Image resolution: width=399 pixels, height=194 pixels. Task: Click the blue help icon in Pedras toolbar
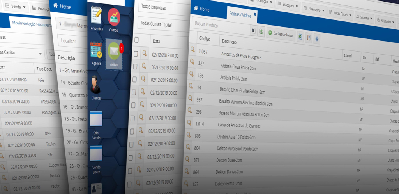click(x=317, y=39)
